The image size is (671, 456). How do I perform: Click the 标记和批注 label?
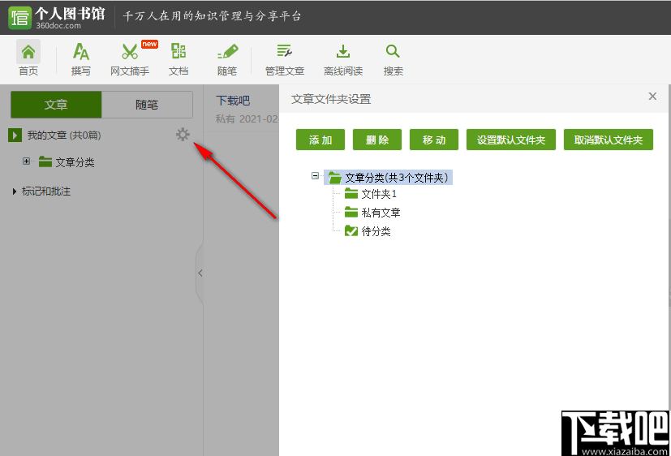coord(46,191)
